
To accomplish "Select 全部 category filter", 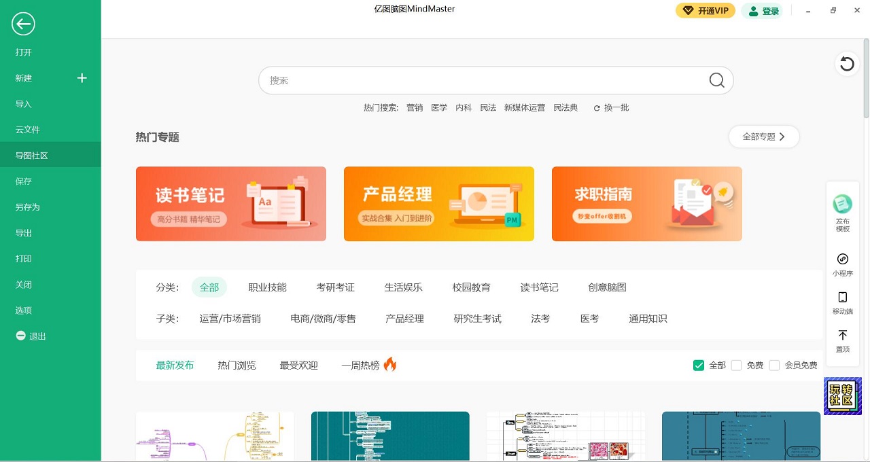I will (x=209, y=287).
